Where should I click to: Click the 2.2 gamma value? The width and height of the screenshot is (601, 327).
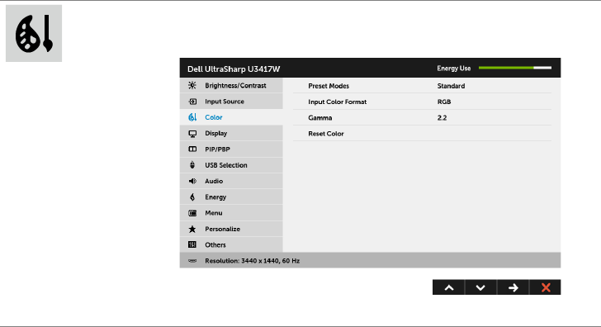tap(442, 118)
